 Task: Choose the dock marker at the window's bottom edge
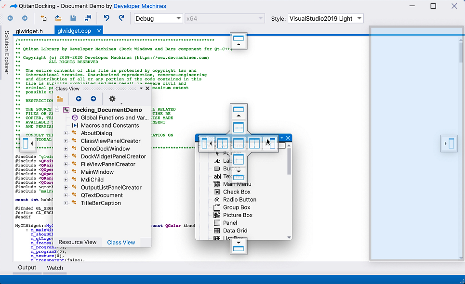click(239, 246)
